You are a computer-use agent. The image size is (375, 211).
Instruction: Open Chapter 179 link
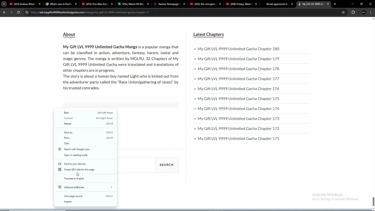[x=238, y=59]
